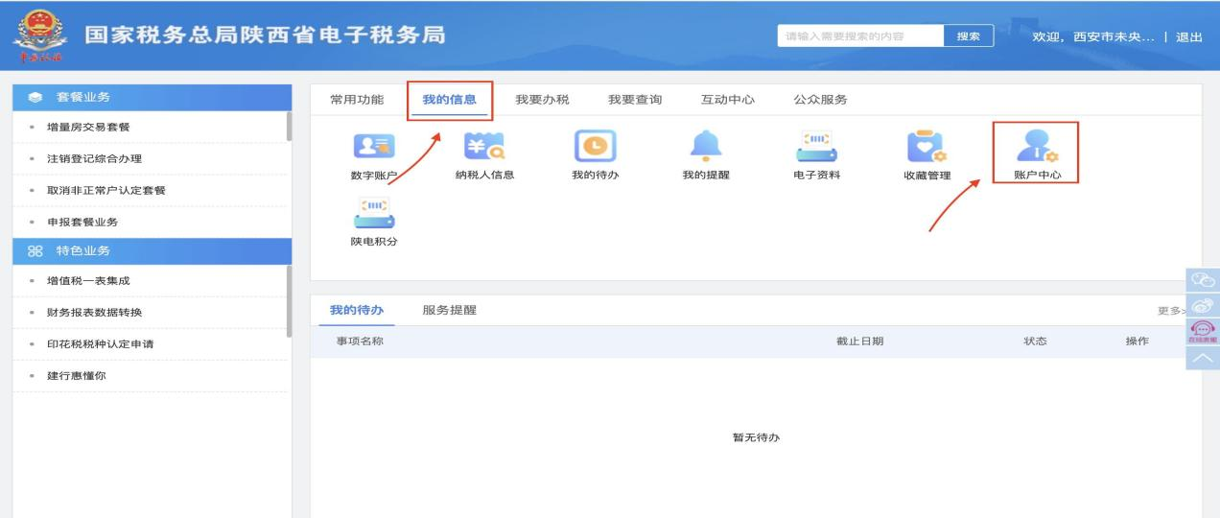This screenshot has width=1220, height=518.
Task: Open the 账户中心 icon
Action: (1037, 146)
